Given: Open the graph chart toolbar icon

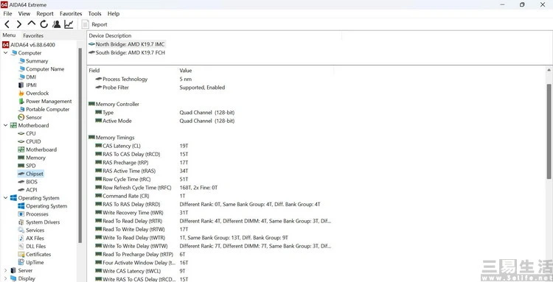Looking at the screenshot, I should tap(69, 24).
